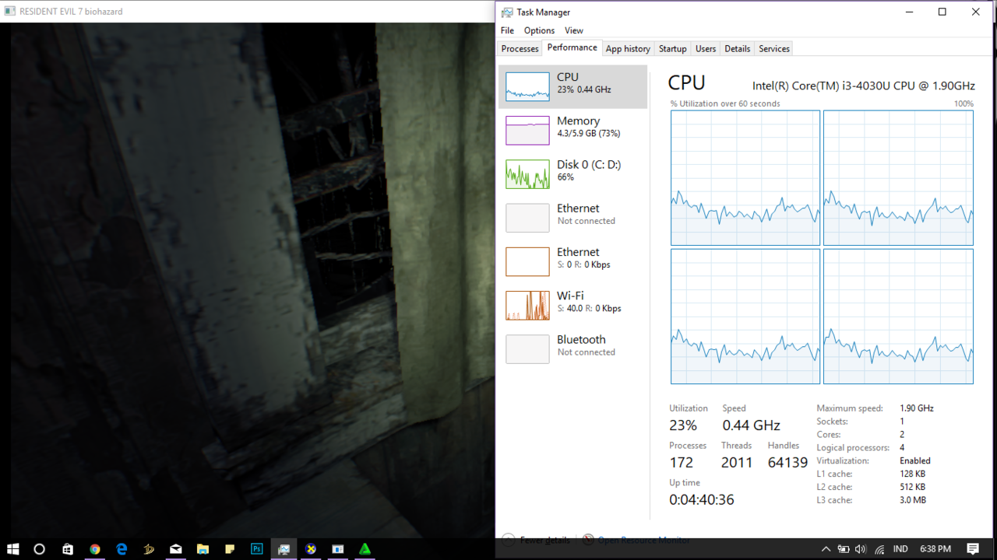Click the Virtualization Enabled value
The image size is (997, 560).
click(x=915, y=460)
